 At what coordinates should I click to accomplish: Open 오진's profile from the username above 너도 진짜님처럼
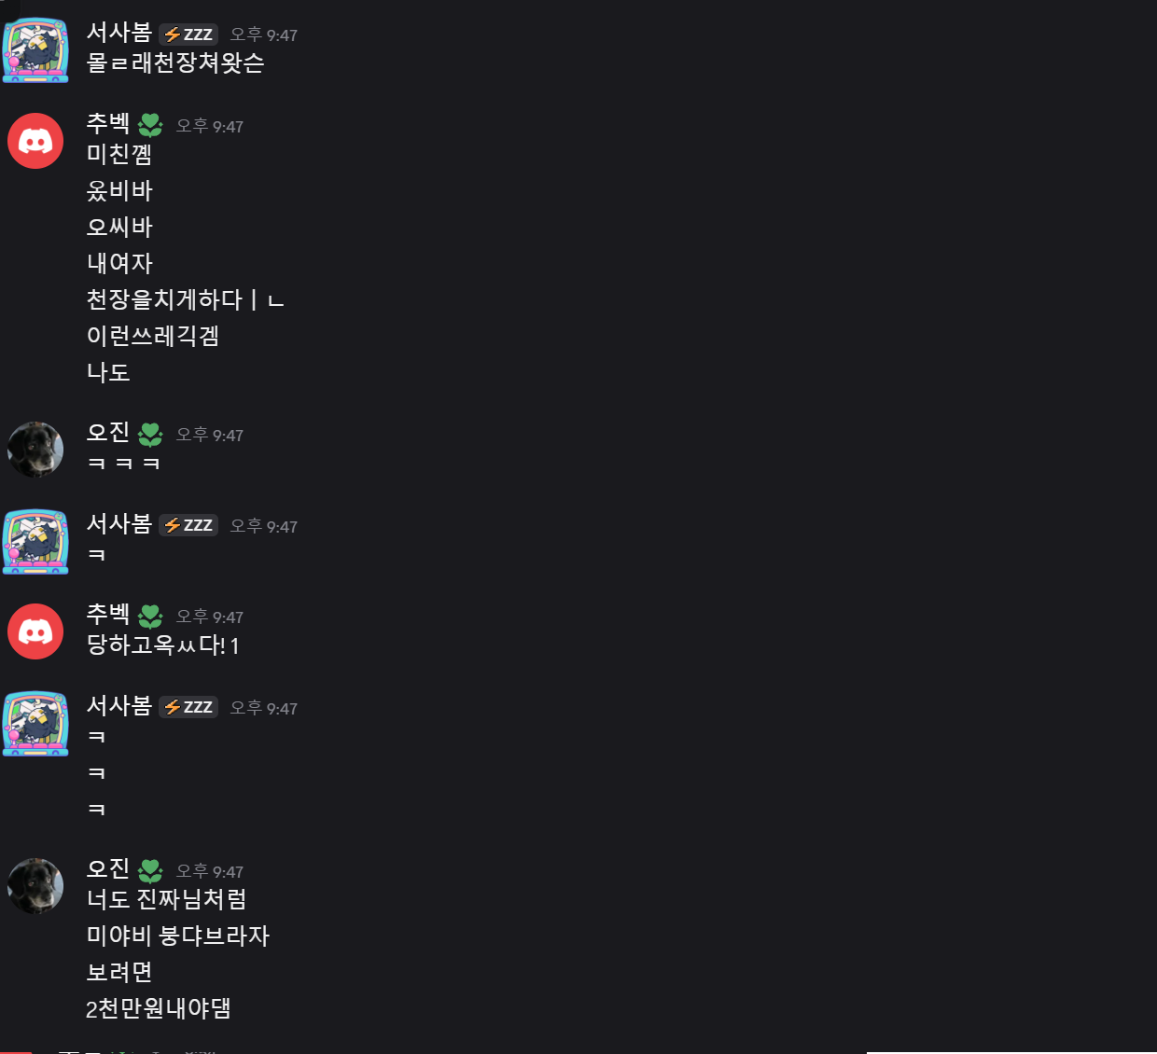tap(108, 868)
